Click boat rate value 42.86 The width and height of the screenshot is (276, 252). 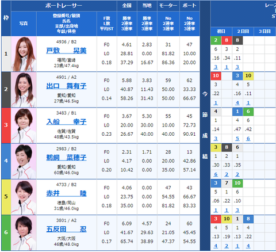tap(190, 161)
